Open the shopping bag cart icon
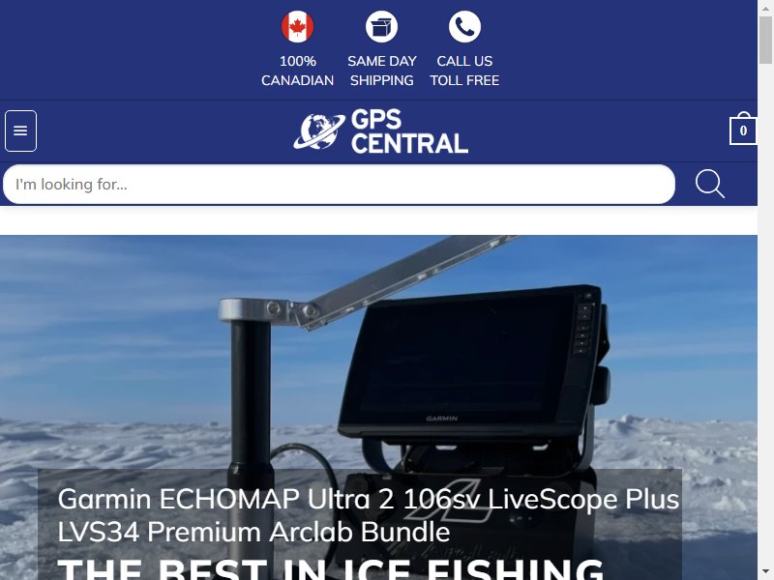Image resolution: width=774 pixels, height=580 pixels. click(743, 130)
